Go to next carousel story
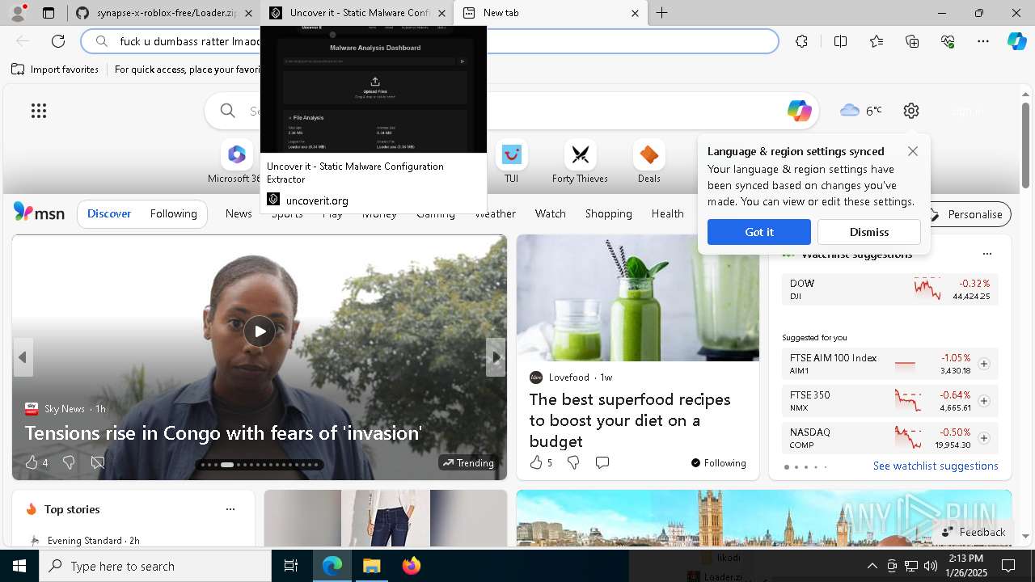This screenshot has height=582, width=1035. click(x=496, y=357)
